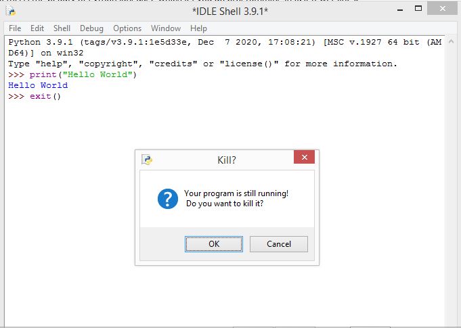Click the 'Type "help", "copyright"' info line
The width and height of the screenshot is (461, 328).
tap(202, 64)
